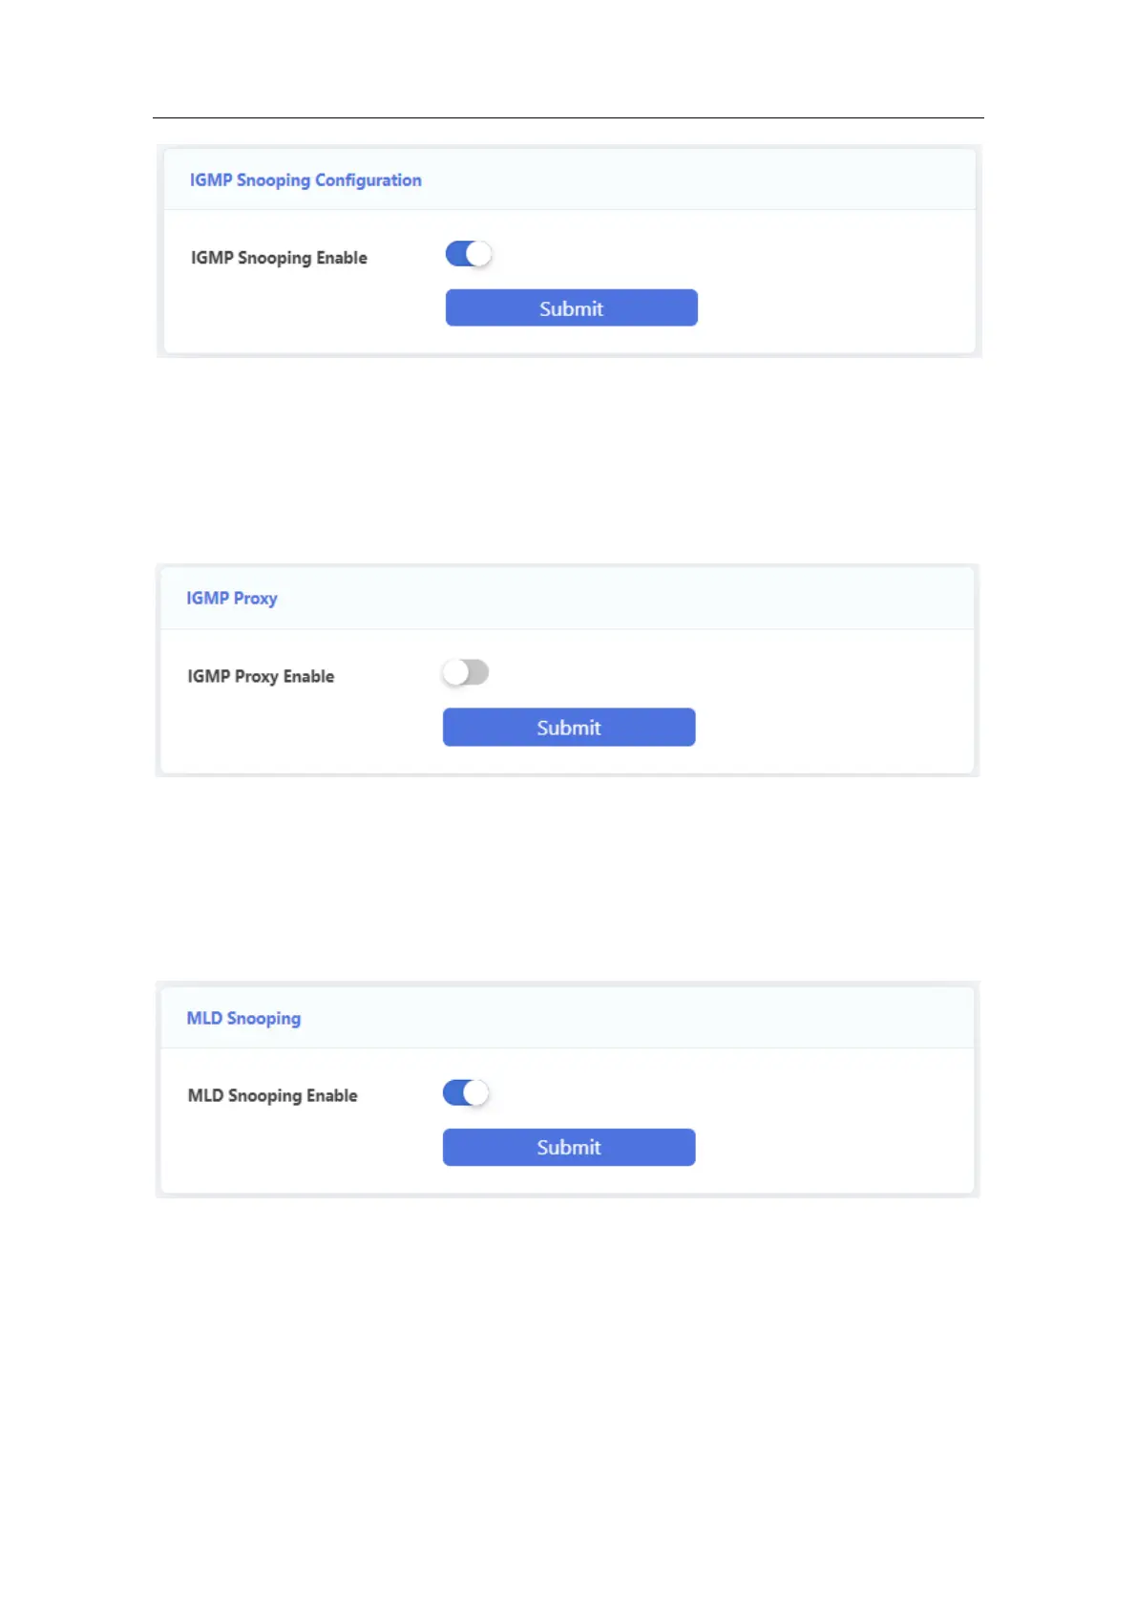Click the IGMP Snooping Enable label

pyautogui.click(x=279, y=258)
